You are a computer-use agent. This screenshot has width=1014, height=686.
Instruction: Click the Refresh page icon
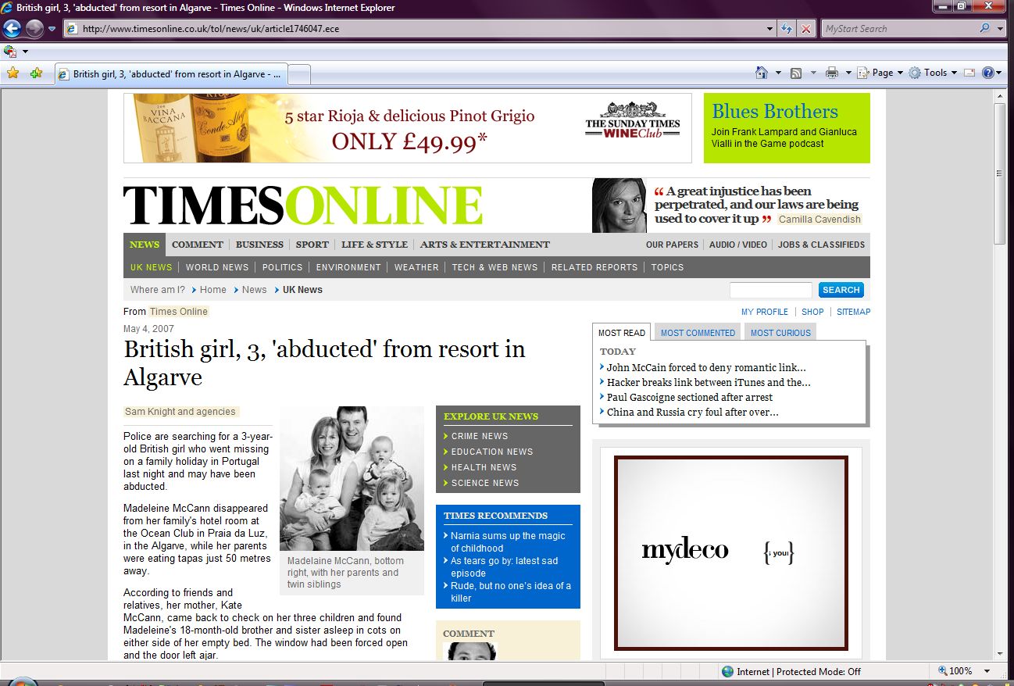click(x=787, y=29)
